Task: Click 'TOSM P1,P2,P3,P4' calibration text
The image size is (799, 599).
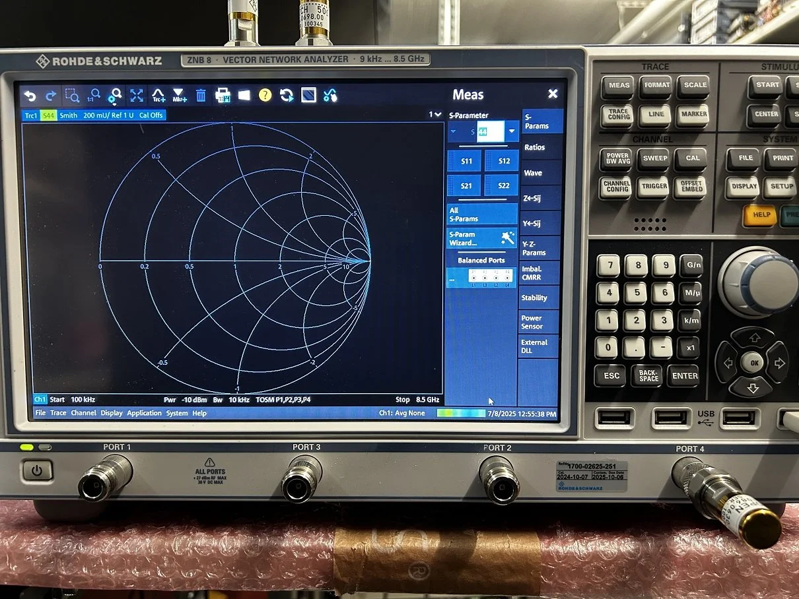Action: (x=283, y=400)
